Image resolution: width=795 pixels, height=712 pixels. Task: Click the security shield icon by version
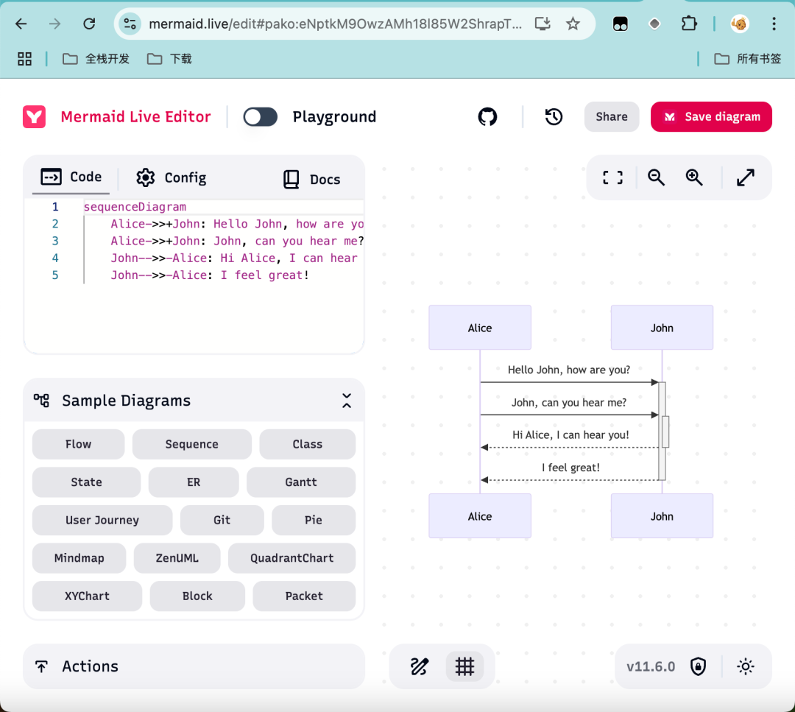point(698,666)
